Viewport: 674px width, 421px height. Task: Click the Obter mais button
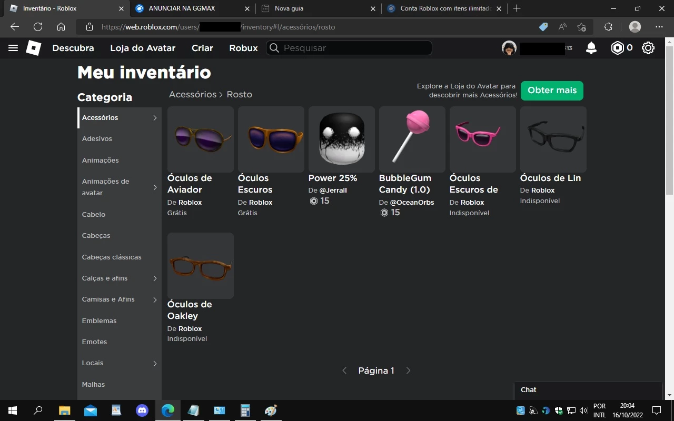(x=552, y=91)
